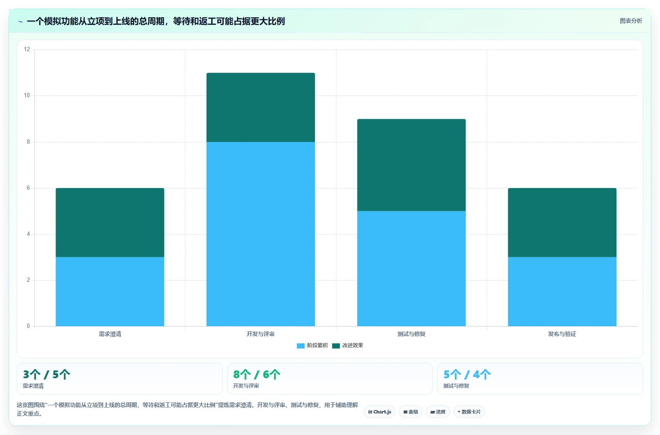Click the y-axis value 2
Viewport: 660px width, 435px height.
coord(28,280)
